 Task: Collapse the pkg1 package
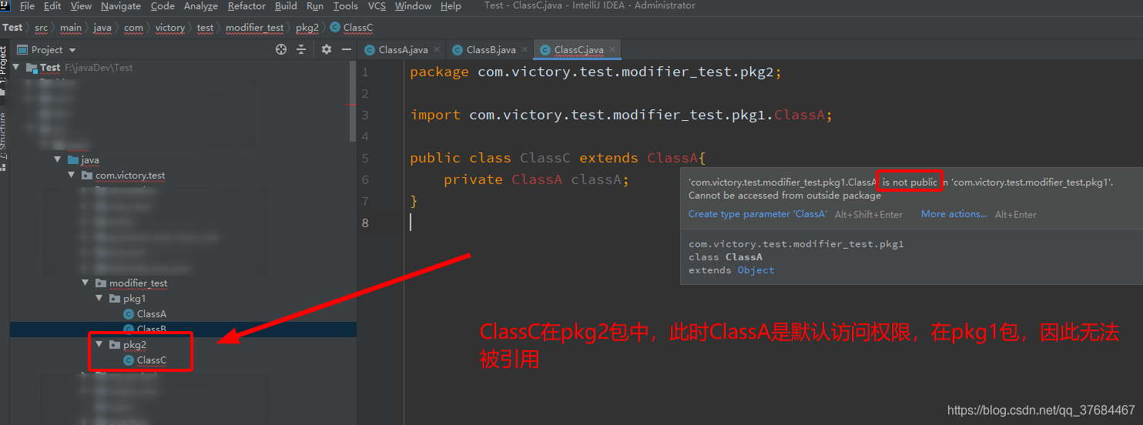point(99,299)
